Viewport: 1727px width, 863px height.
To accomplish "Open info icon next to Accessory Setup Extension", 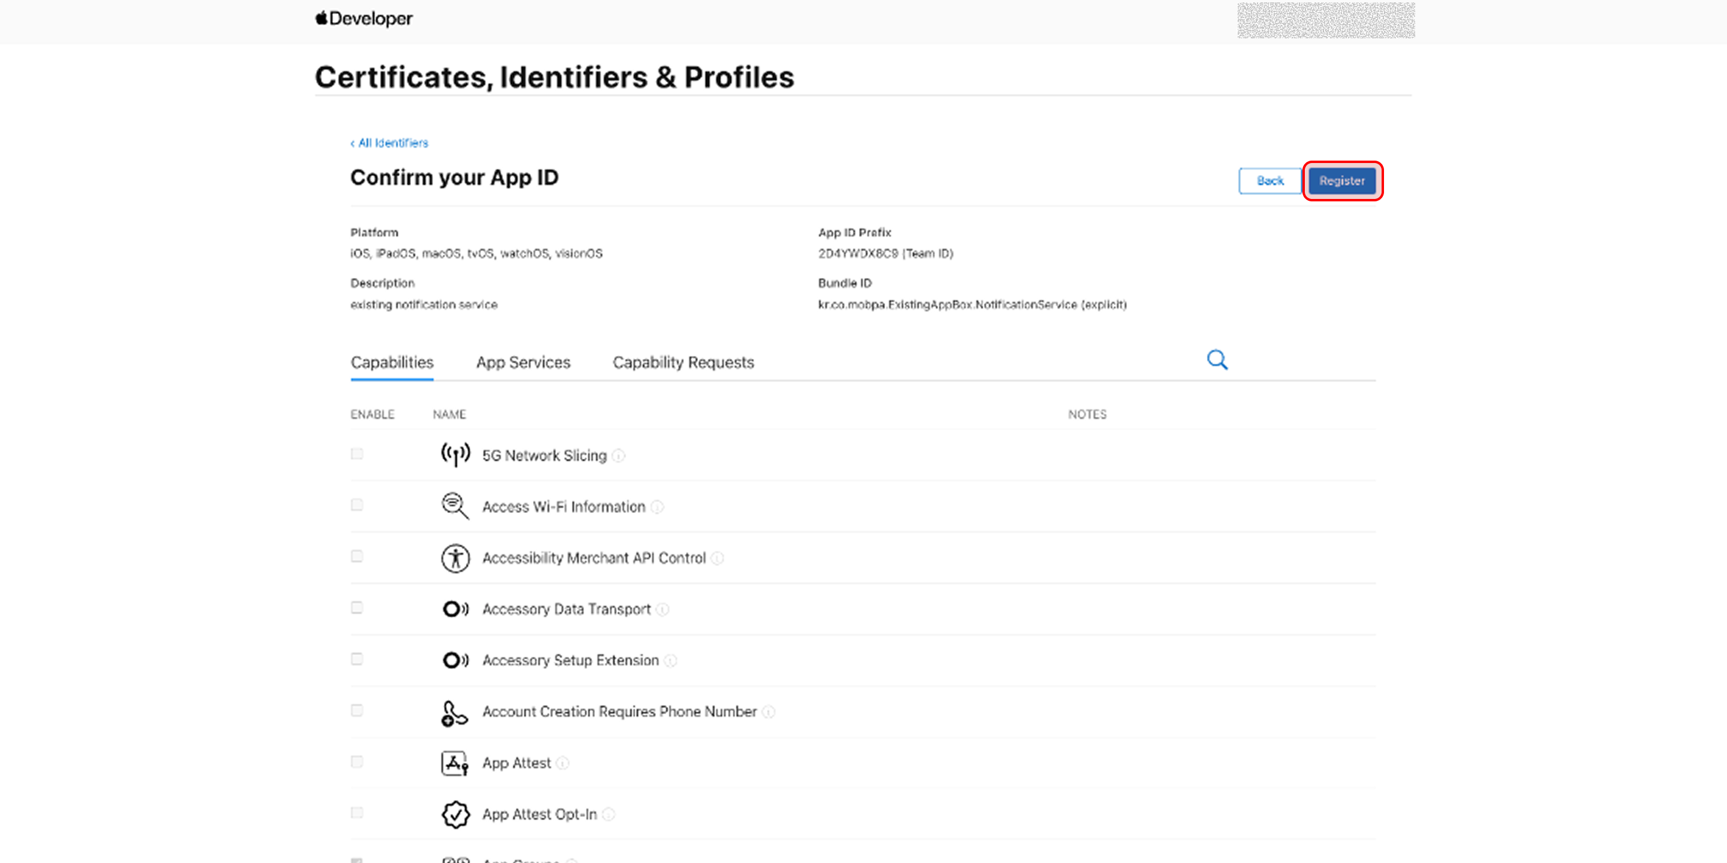I will pyautogui.click(x=670, y=660).
